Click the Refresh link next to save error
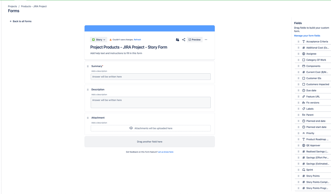Image resolution: width=331 pixels, height=194 pixels. tap(137, 39)
